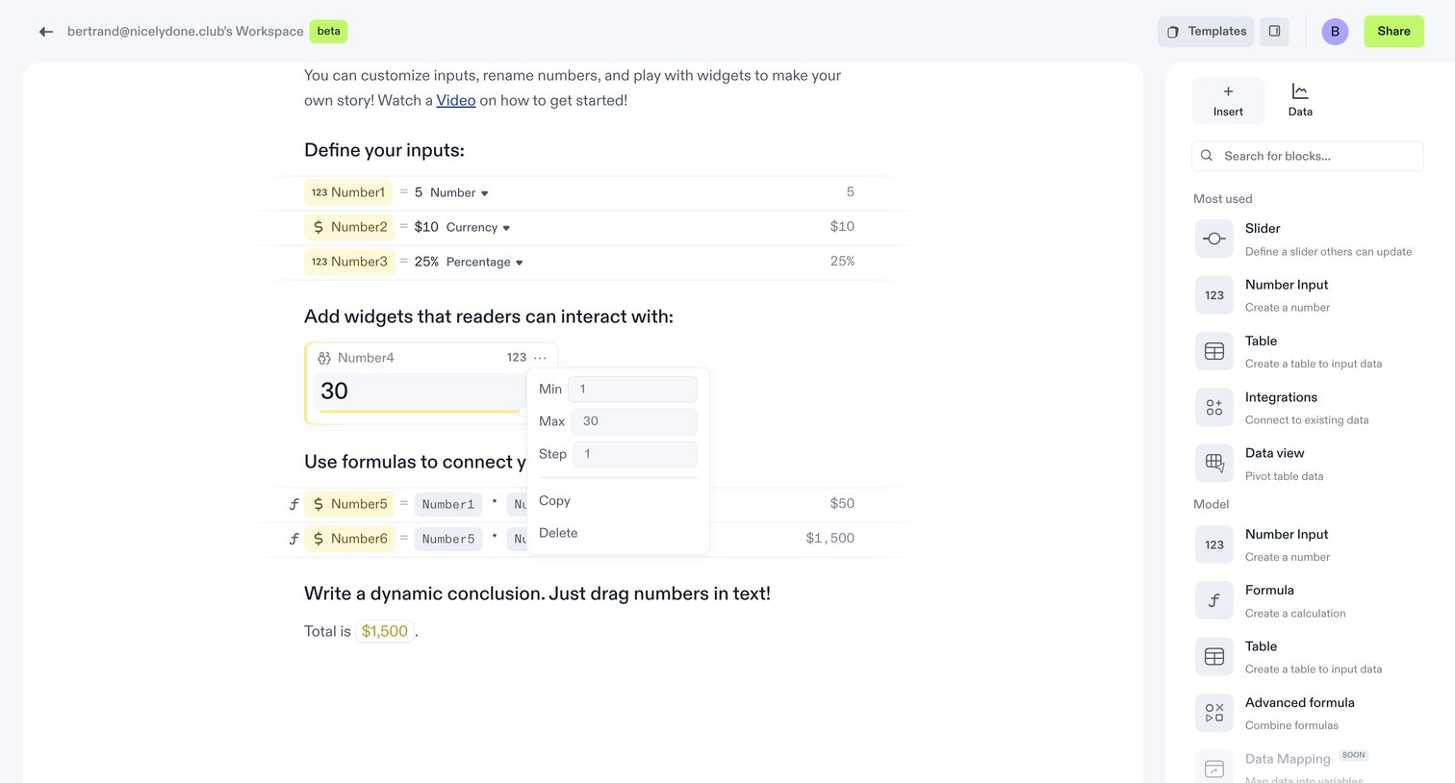Open the user avatar B
This screenshot has width=1455, height=783.
(x=1335, y=32)
